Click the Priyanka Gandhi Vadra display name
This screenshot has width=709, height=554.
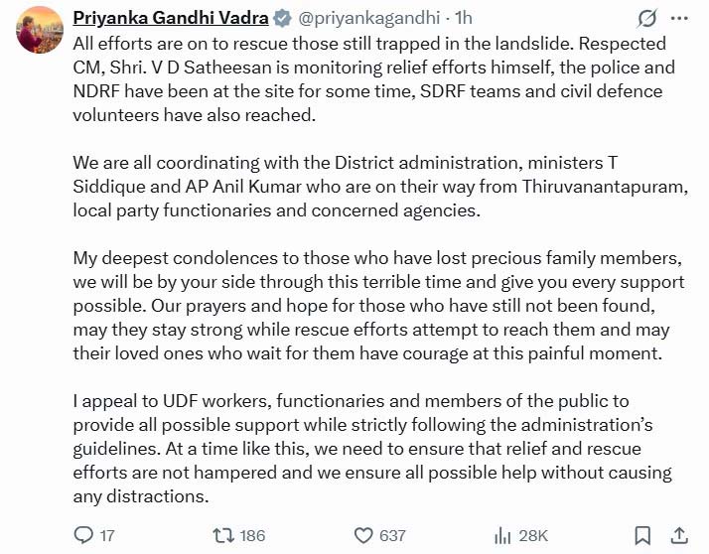(x=171, y=18)
